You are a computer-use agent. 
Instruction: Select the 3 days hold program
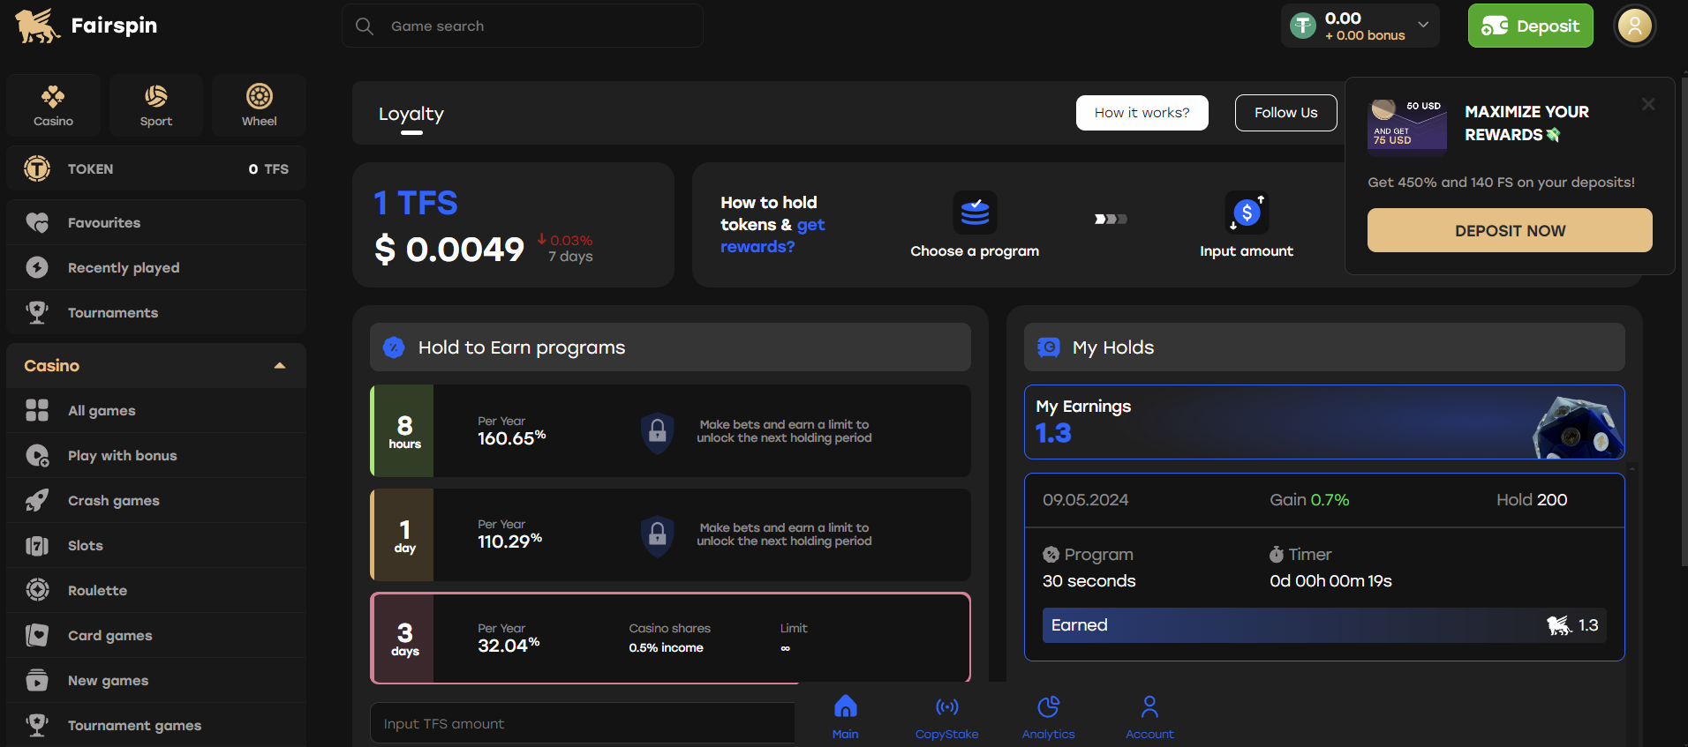(x=670, y=638)
